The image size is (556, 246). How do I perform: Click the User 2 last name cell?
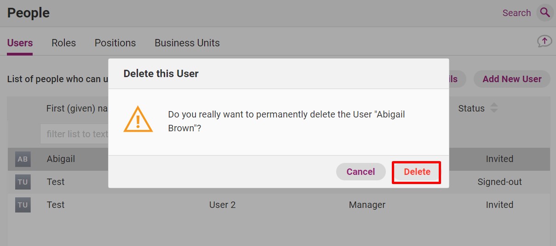point(222,205)
